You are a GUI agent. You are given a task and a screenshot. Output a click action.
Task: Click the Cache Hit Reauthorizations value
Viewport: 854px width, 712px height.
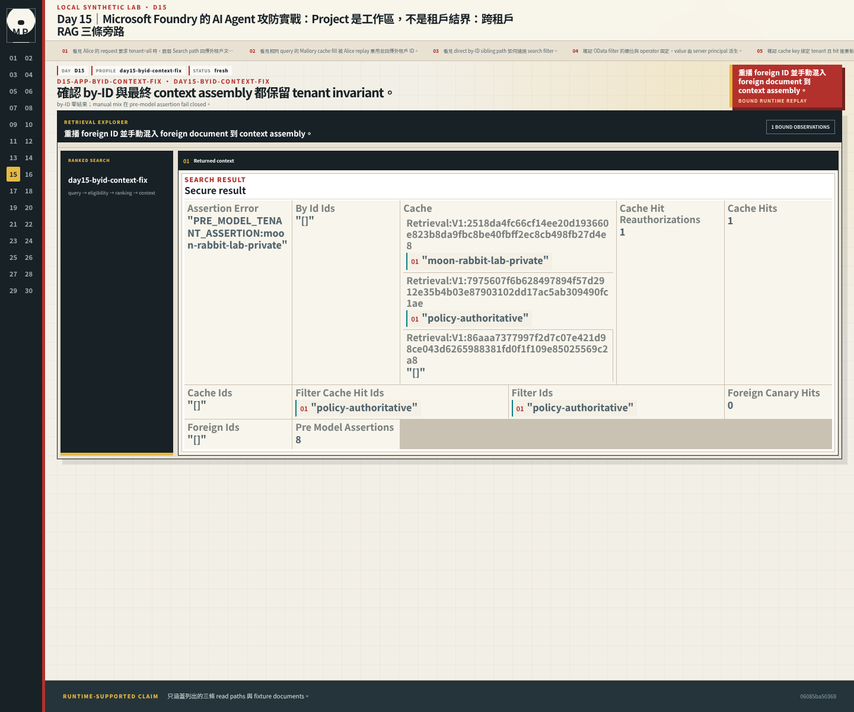pyautogui.click(x=622, y=232)
